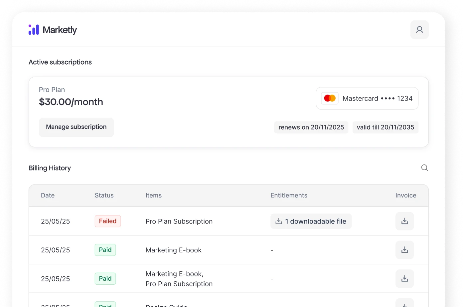Click the Mastercard card brand icon
The height and width of the screenshot is (307, 463).
(x=330, y=98)
